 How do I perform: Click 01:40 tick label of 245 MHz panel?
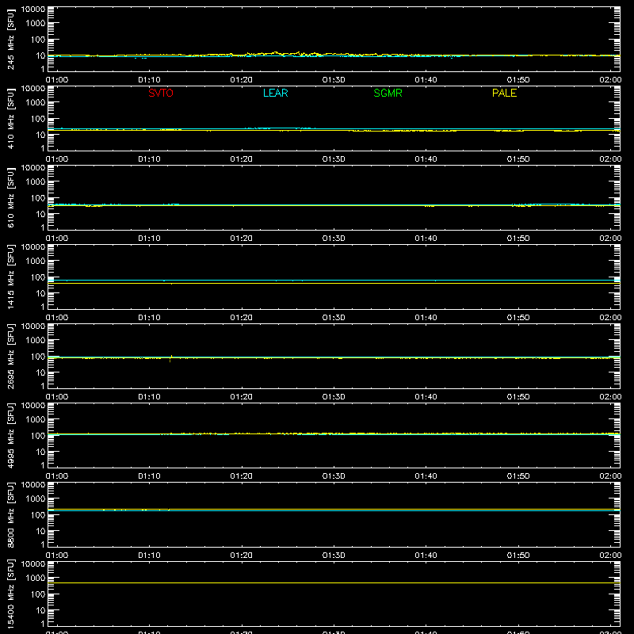coord(426,80)
